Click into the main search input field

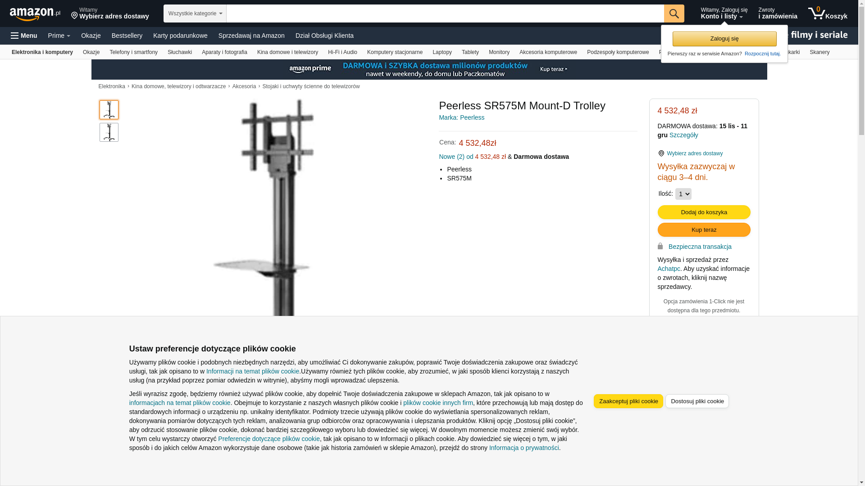(x=445, y=13)
